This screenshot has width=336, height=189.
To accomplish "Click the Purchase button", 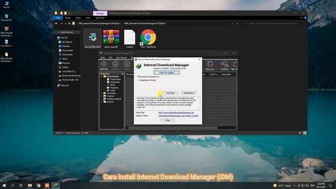I will click(x=170, y=93).
